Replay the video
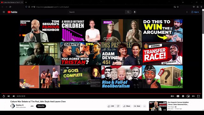This screenshot has width=204, height=115. (4, 96)
